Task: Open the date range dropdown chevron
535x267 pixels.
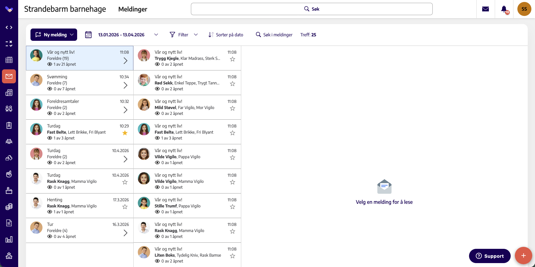Action: coord(156,35)
